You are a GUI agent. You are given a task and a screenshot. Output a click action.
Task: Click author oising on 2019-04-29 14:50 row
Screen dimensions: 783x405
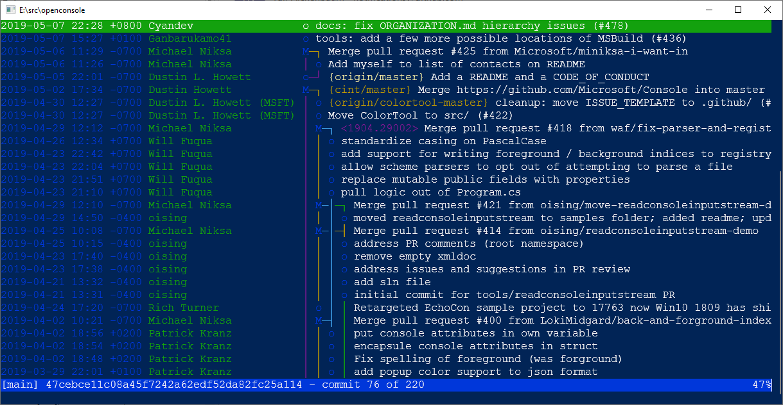pos(167,218)
